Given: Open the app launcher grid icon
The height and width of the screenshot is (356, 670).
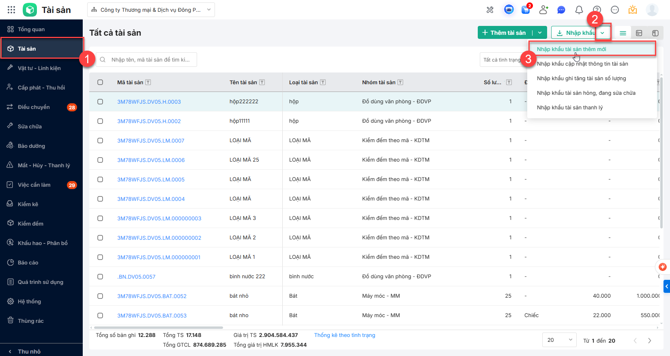Looking at the screenshot, I should (11, 10).
